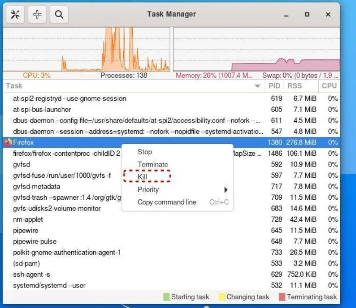The width and height of the screenshot is (356, 308).
Task: Minimize the Task Manager window
Action: [286, 15]
